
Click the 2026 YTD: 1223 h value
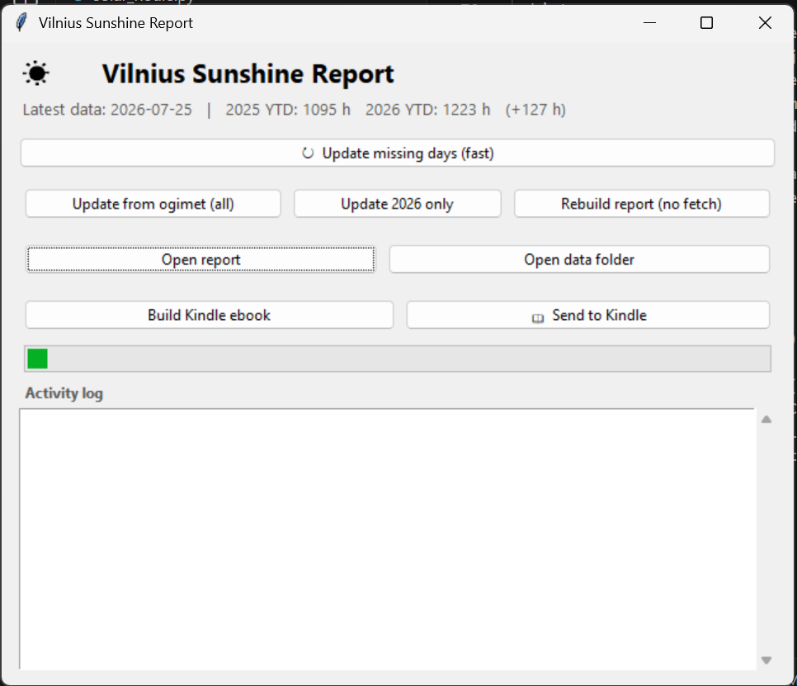(x=428, y=110)
